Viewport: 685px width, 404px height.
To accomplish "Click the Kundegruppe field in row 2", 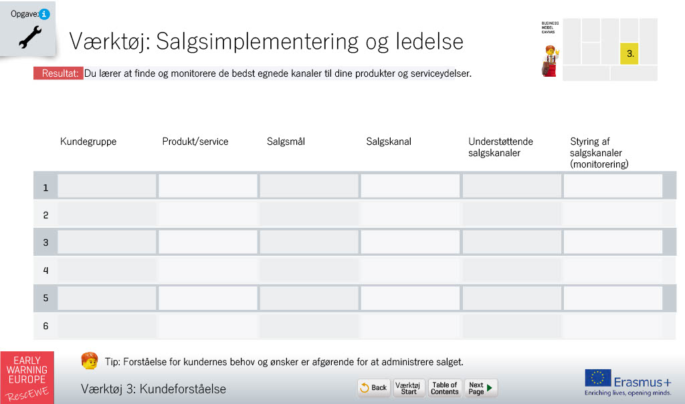I will point(106,214).
